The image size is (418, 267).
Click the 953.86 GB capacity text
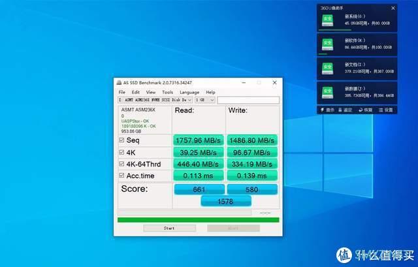pyautogui.click(x=131, y=131)
